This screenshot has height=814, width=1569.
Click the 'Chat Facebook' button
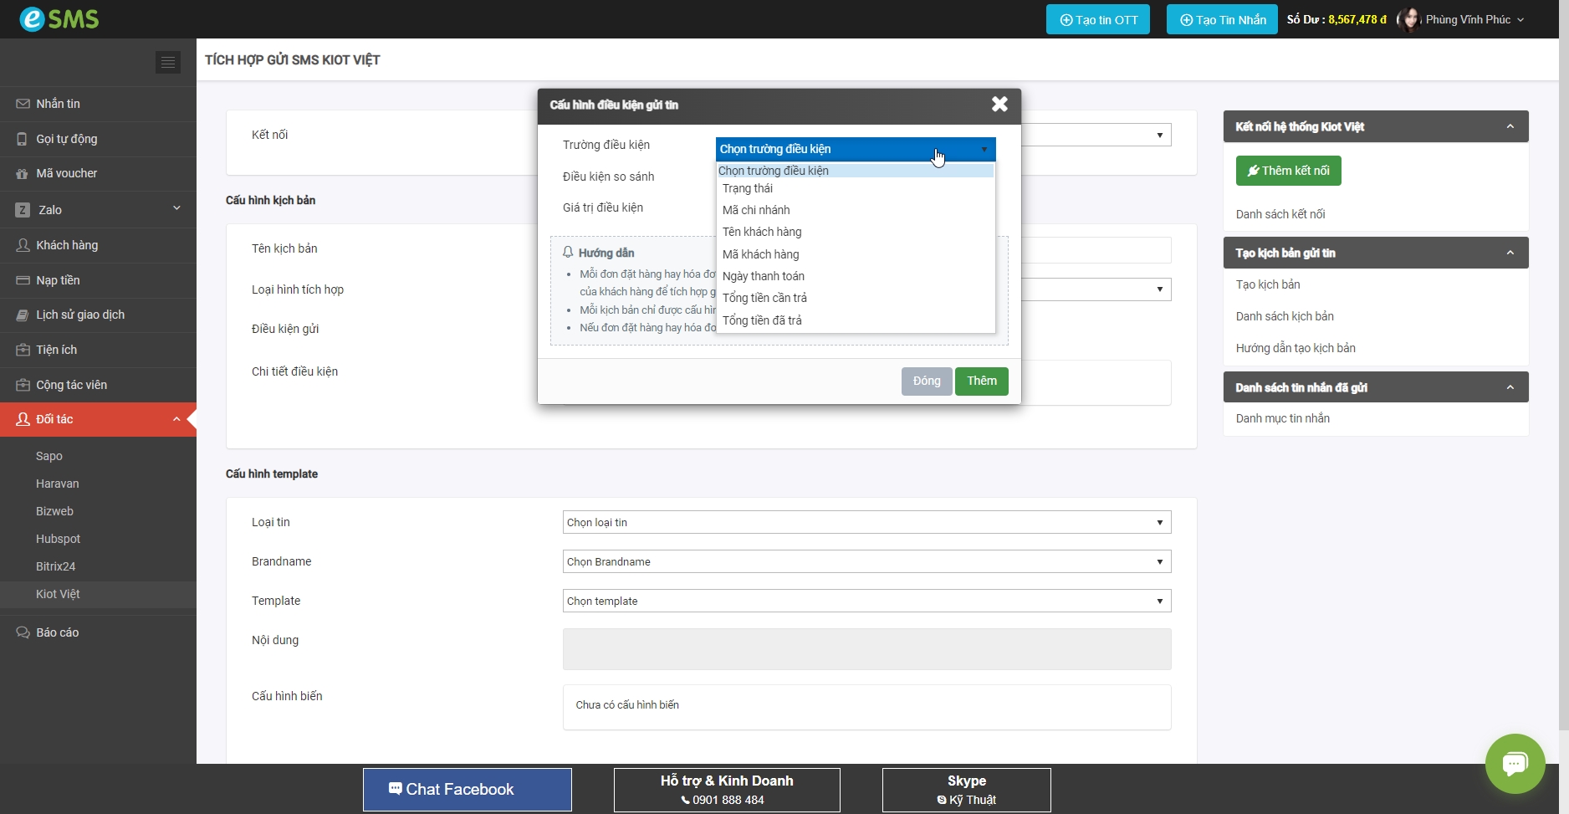click(x=467, y=789)
